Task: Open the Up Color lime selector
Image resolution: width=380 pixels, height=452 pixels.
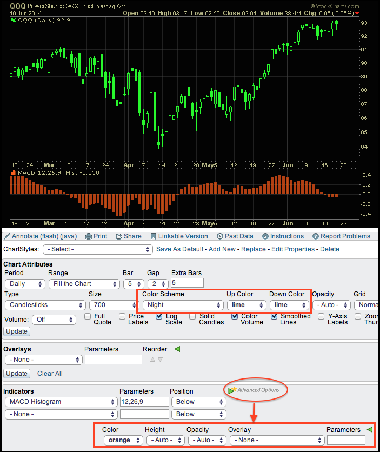Action: tap(246, 305)
